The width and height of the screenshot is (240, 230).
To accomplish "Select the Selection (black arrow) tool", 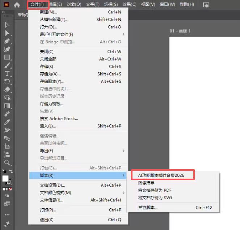I will click(7, 25).
